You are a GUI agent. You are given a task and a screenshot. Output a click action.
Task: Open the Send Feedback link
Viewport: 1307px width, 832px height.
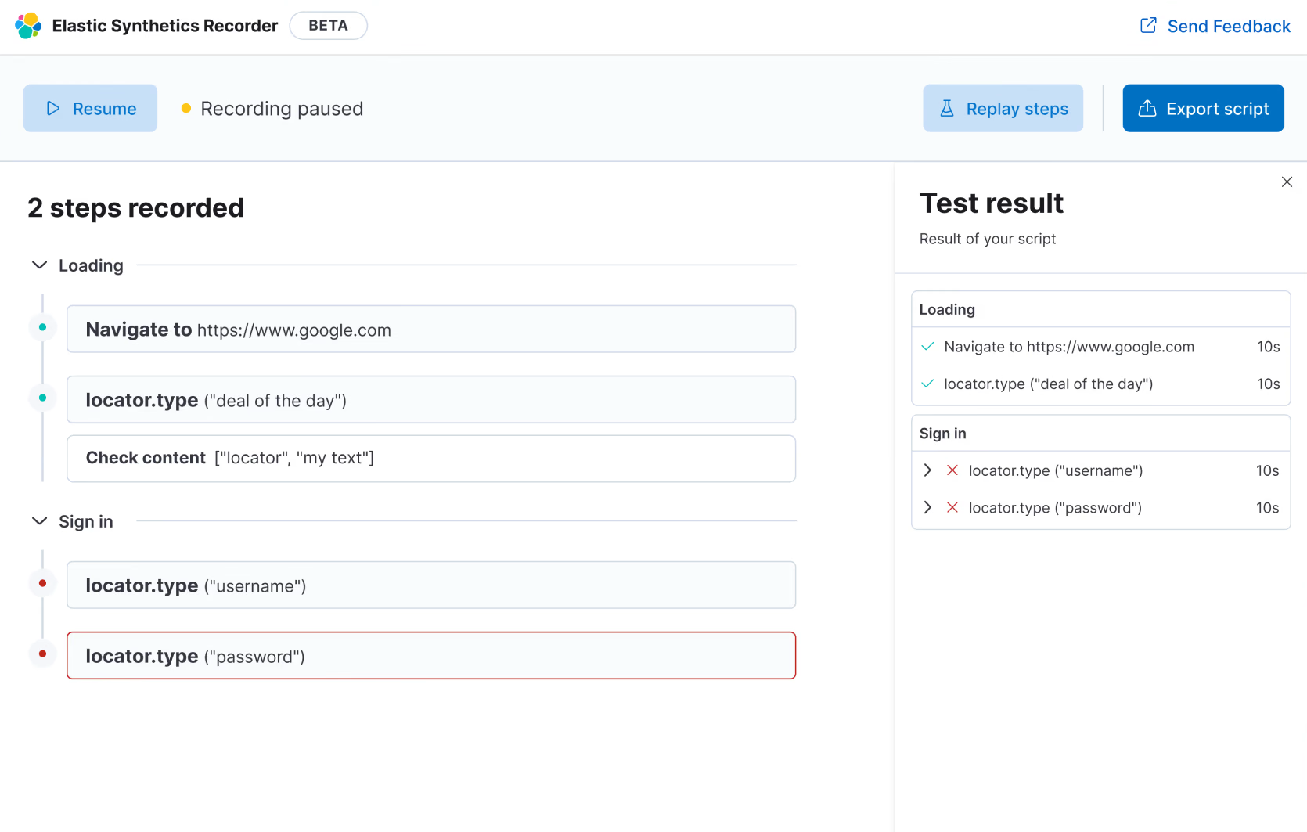tap(1215, 27)
